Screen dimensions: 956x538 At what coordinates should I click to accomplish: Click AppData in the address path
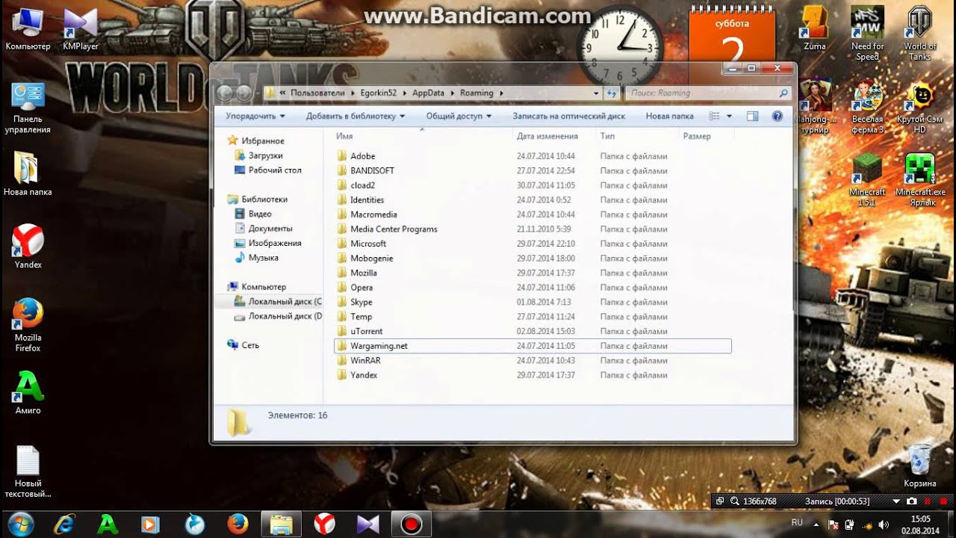[428, 93]
